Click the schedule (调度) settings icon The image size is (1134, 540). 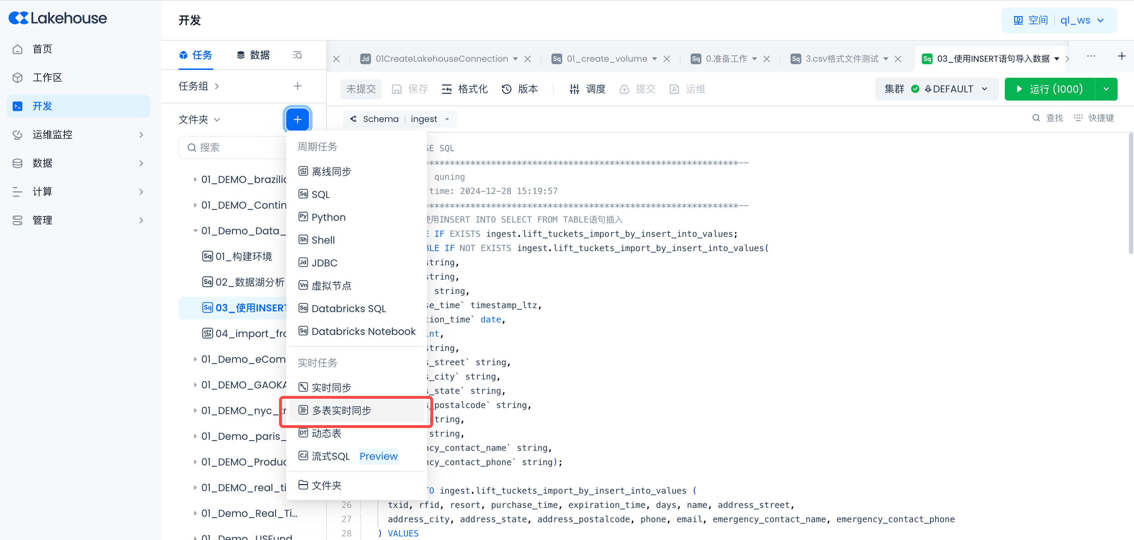pos(574,89)
